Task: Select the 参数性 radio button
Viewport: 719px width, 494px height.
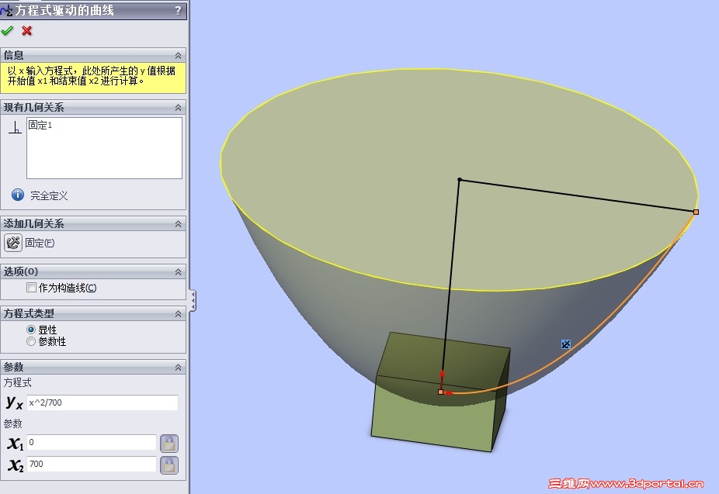Action: click(31, 341)
